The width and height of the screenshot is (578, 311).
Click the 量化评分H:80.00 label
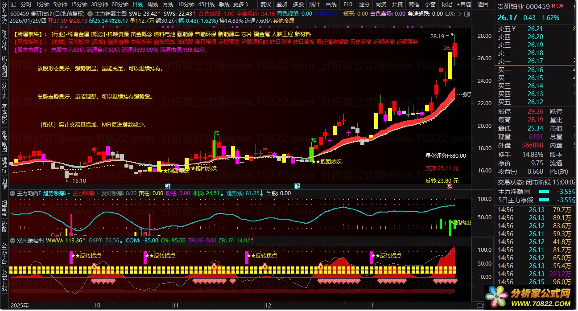click(x=445, y=156)
